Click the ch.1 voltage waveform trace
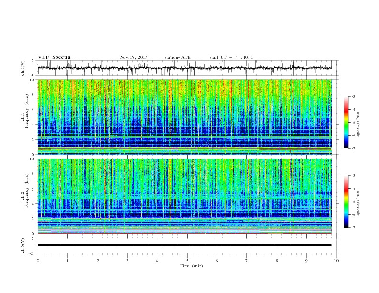Viewport: 379px width, 293px height. [184, 68]
